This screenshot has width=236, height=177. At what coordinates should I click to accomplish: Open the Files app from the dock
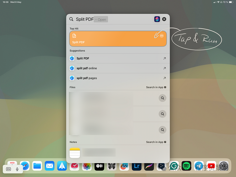click(x=37, y=166)
